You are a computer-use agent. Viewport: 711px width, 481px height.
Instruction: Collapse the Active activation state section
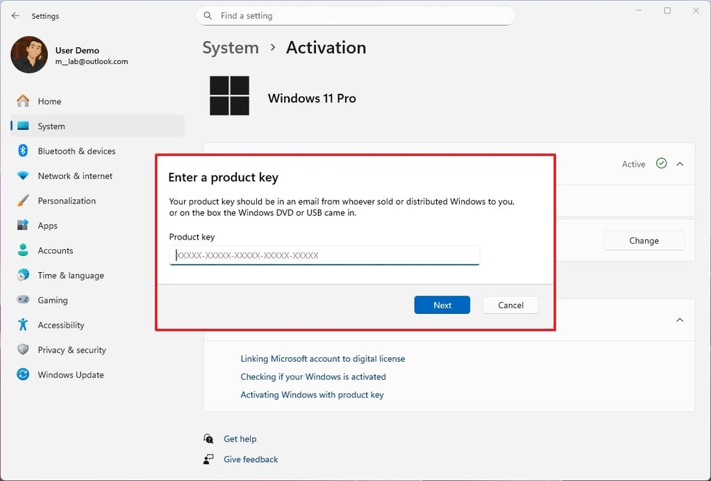[679, 164]
